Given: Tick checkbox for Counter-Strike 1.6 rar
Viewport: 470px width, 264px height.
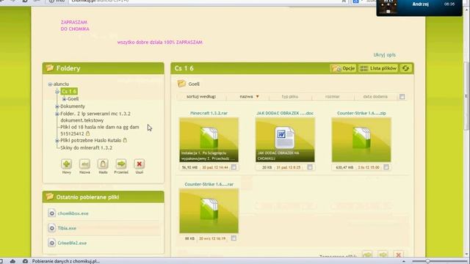Looking at the screenshot, I should (234, 238).
